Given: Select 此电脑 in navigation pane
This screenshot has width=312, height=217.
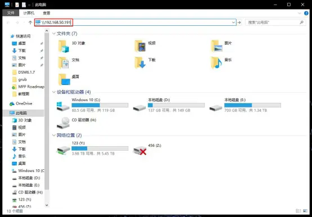Looking at the screenshot, I should pyautogui.click(x=19, y=113).
